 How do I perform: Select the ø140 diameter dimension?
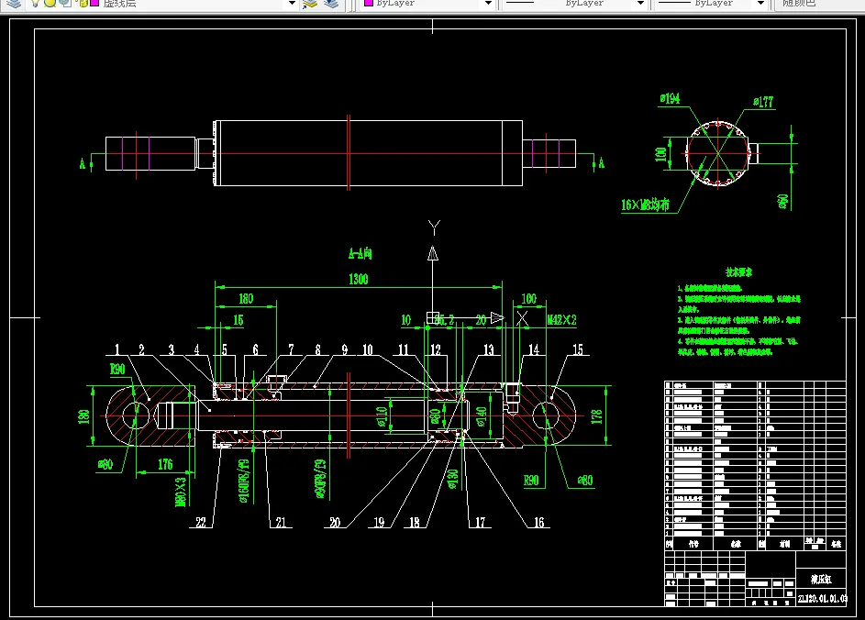(481, 416)
